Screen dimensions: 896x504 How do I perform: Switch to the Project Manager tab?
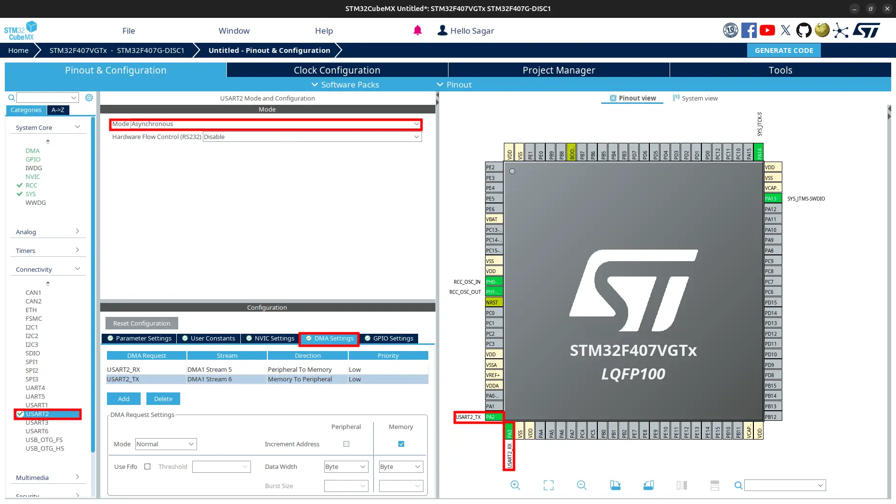click(559, 70)
